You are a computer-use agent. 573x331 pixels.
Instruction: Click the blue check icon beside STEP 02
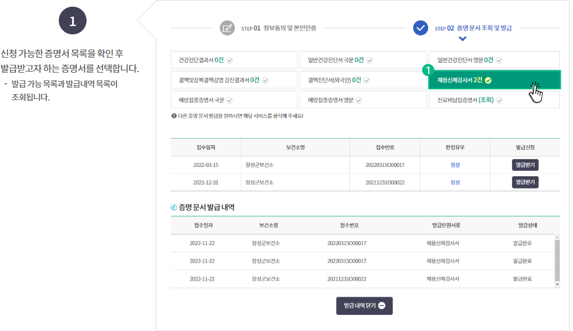(x=420, y=28)
